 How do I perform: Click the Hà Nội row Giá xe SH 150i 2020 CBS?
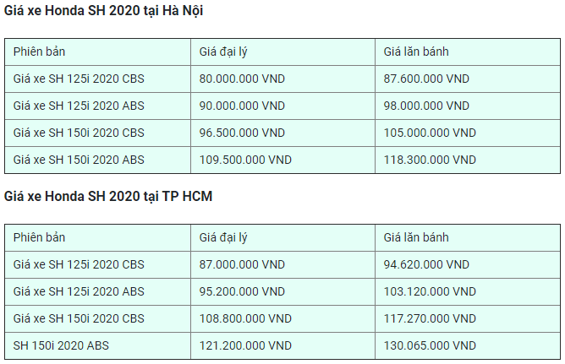(x=282, y=133)
